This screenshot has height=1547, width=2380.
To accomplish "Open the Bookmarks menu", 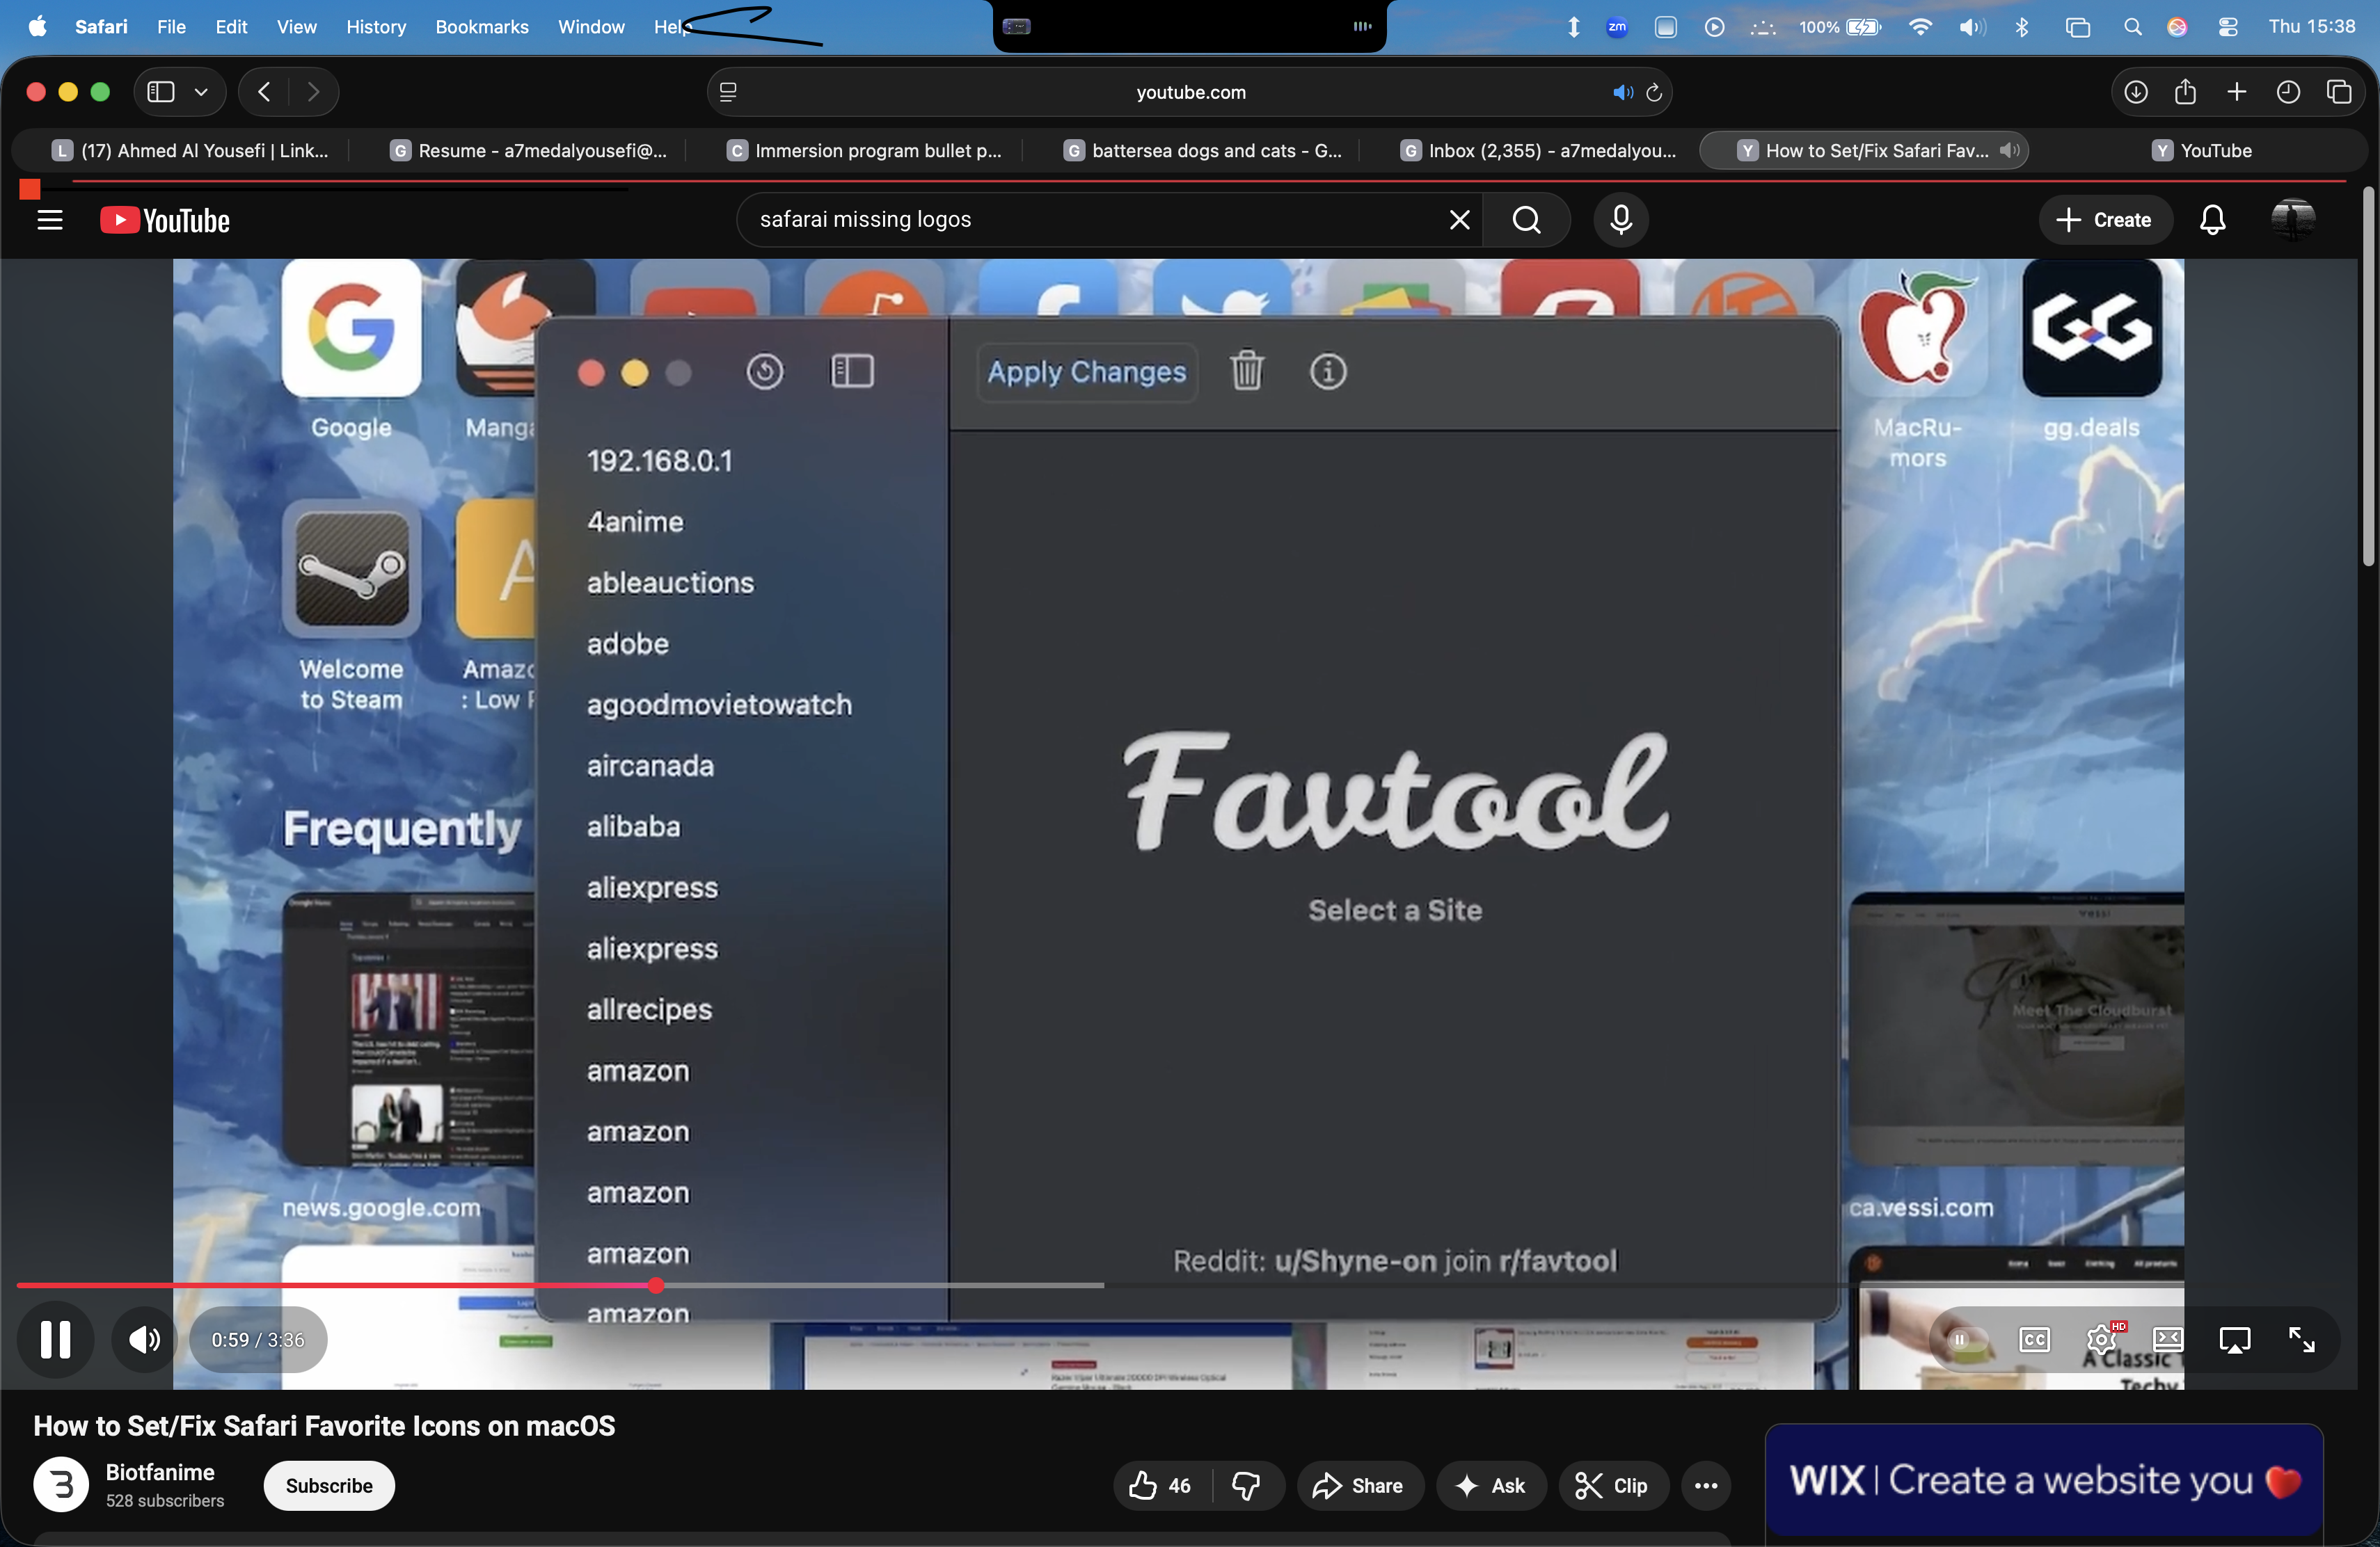I will 481,27.
